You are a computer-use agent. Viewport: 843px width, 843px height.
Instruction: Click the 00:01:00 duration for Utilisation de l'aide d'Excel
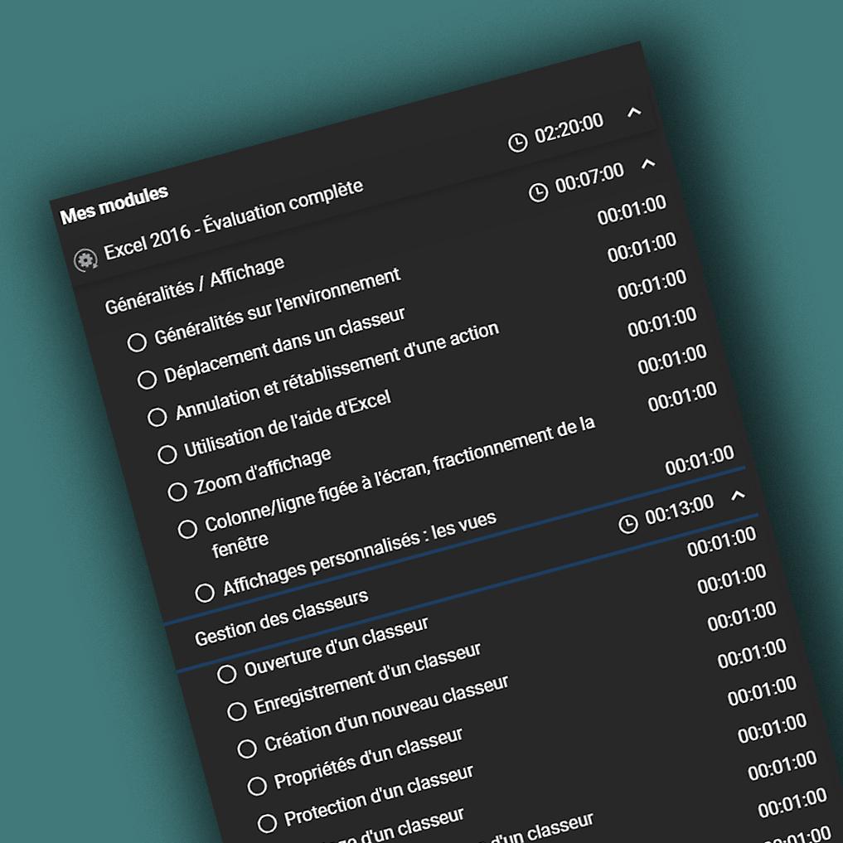[662, 322]
